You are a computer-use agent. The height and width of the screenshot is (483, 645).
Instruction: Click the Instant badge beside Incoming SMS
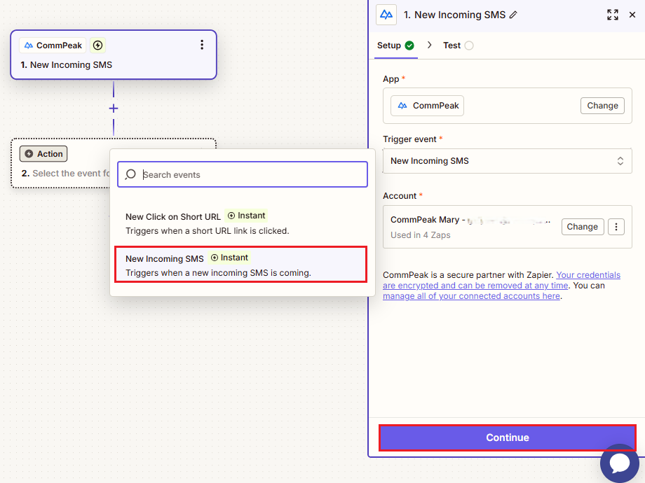229,258
